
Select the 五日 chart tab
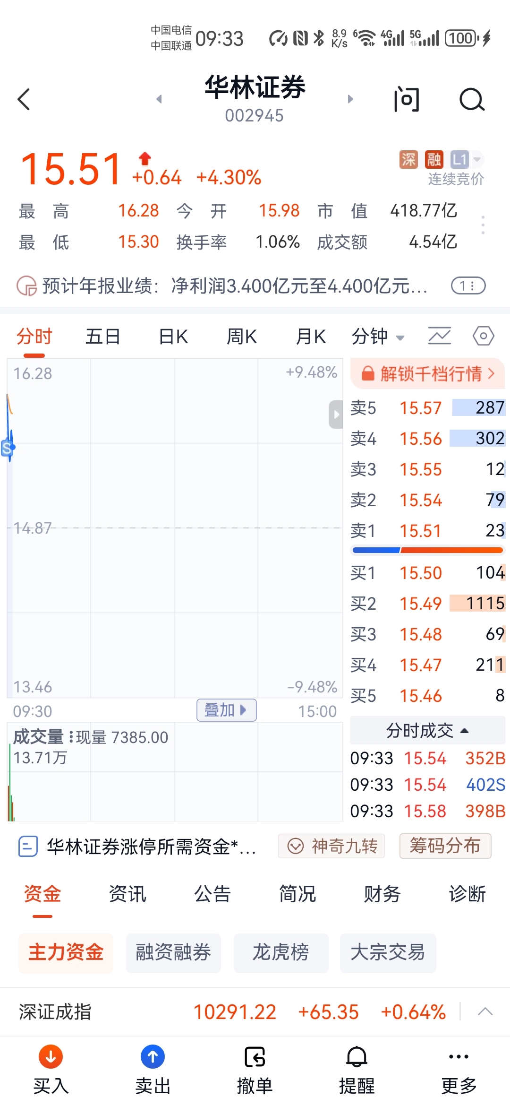coord(102,337)
